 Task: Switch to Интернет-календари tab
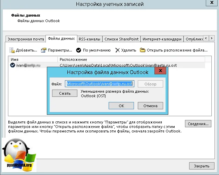162,39
